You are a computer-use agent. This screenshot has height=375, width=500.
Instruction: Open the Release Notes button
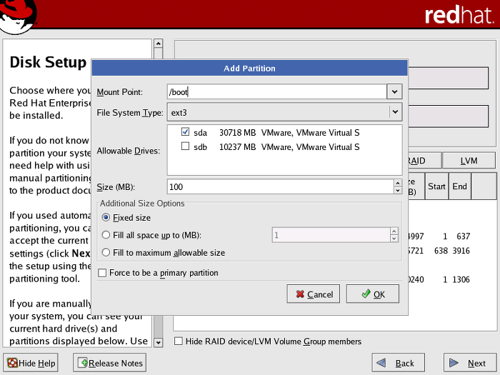pos(110,363)
